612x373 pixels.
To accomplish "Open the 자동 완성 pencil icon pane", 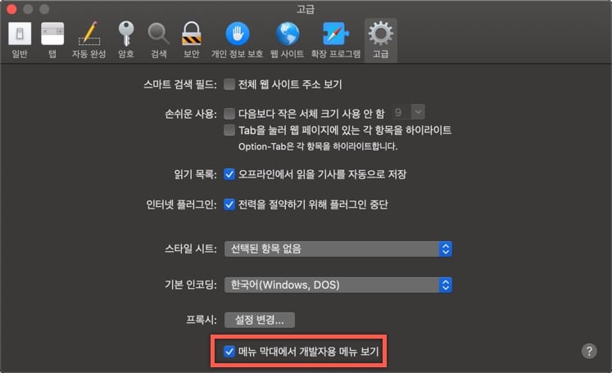I will 89,40.
